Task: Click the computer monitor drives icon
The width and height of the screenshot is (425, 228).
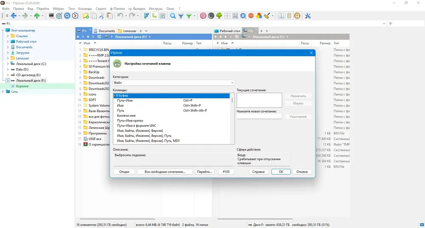Action: (51, 16)
